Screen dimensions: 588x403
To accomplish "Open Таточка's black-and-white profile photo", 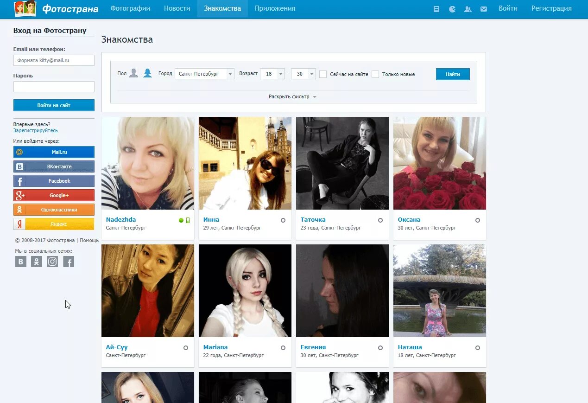I will click(342, 163).
